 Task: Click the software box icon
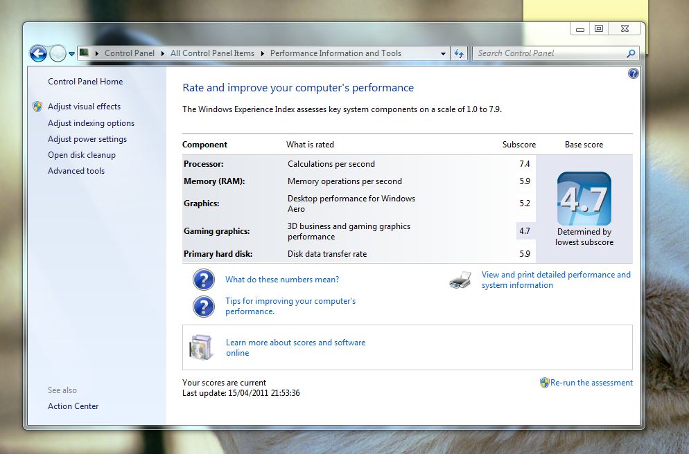click(201, 347)
